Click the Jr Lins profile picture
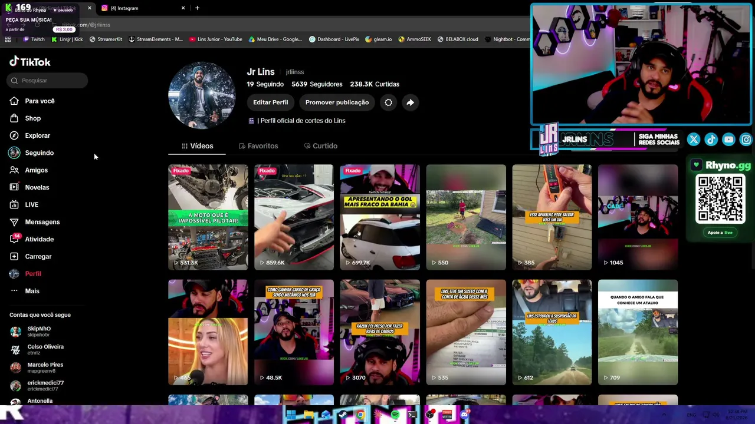Image resolution: width=755 pixels, height=424 pixels. tap(202, 95)
